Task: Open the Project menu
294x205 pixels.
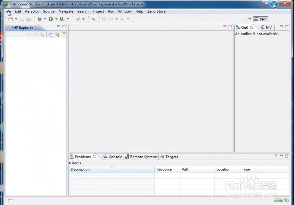Action: 98,11
